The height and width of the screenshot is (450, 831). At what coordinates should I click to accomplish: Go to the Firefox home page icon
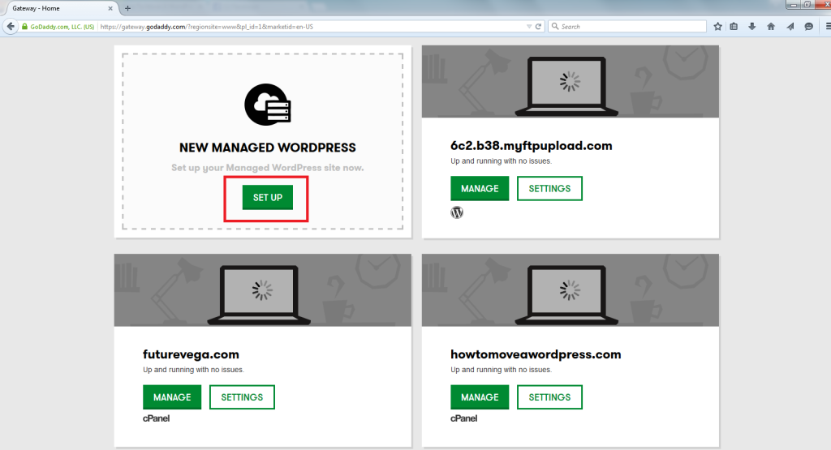(771, 27)
